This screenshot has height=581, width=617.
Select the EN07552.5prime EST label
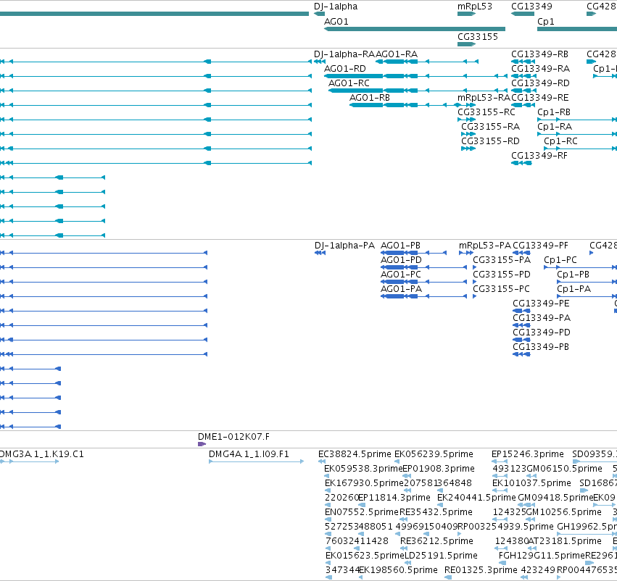[362, 512]
